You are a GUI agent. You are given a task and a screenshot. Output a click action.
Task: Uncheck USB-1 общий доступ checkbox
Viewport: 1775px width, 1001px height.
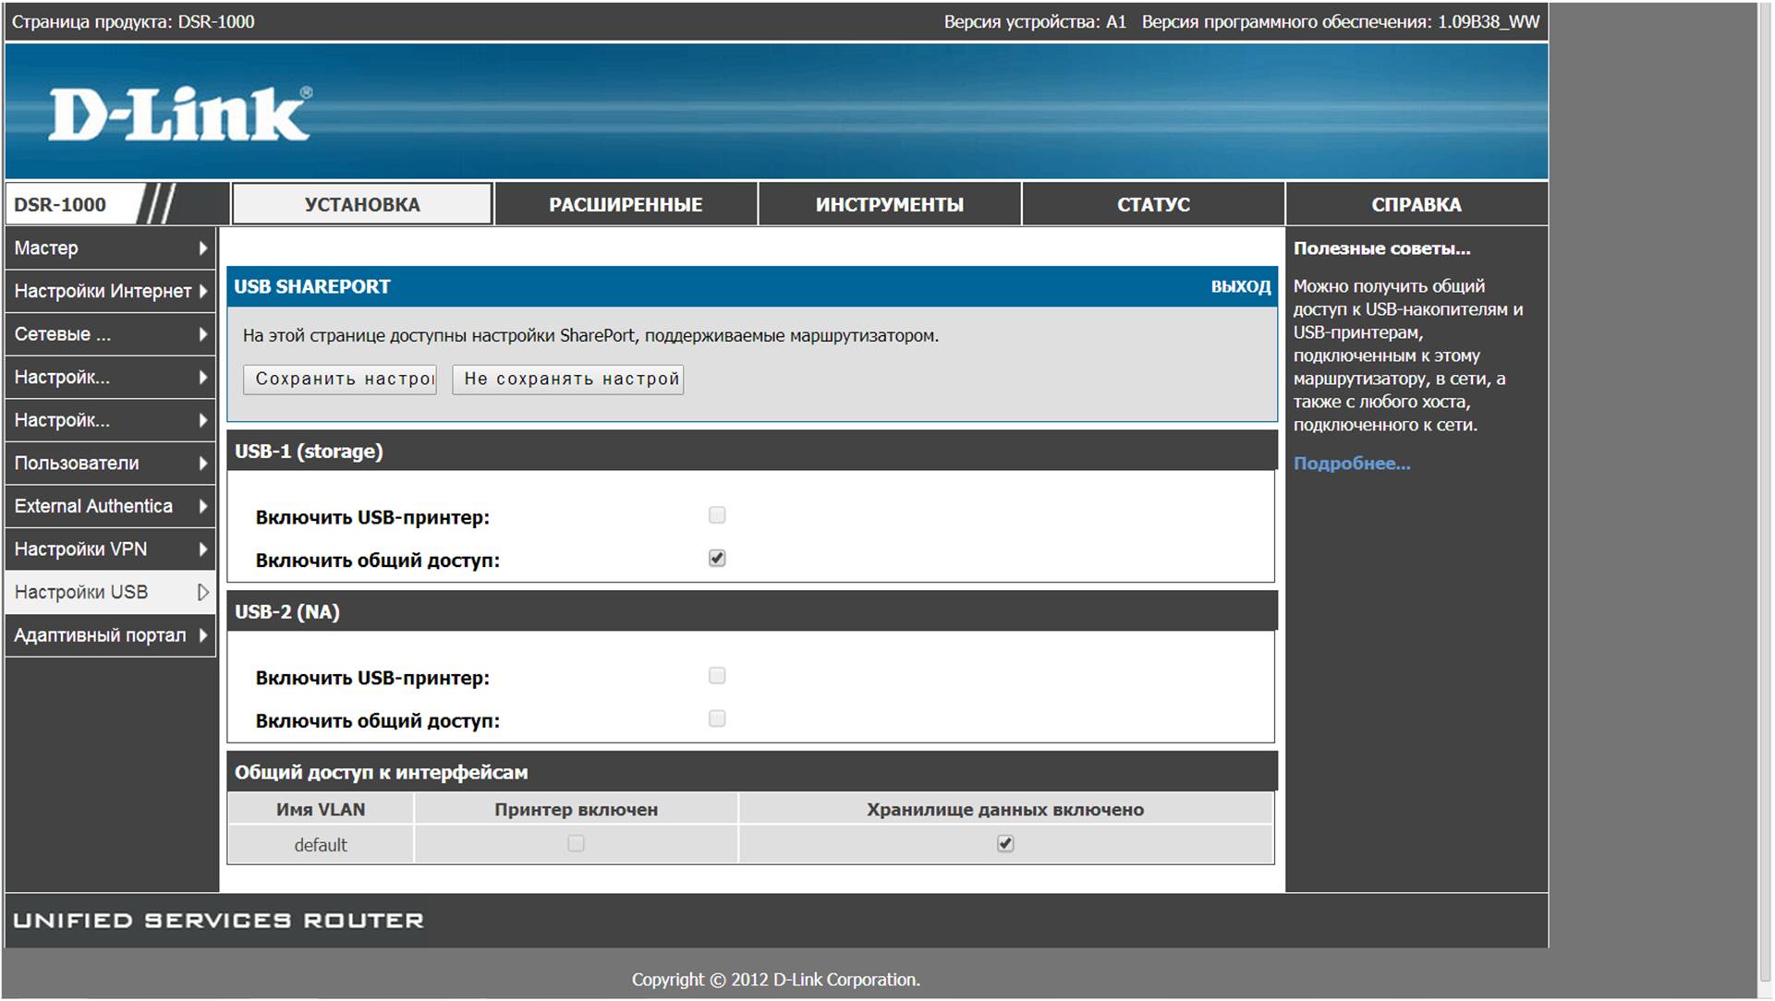(x=717, y=559)
